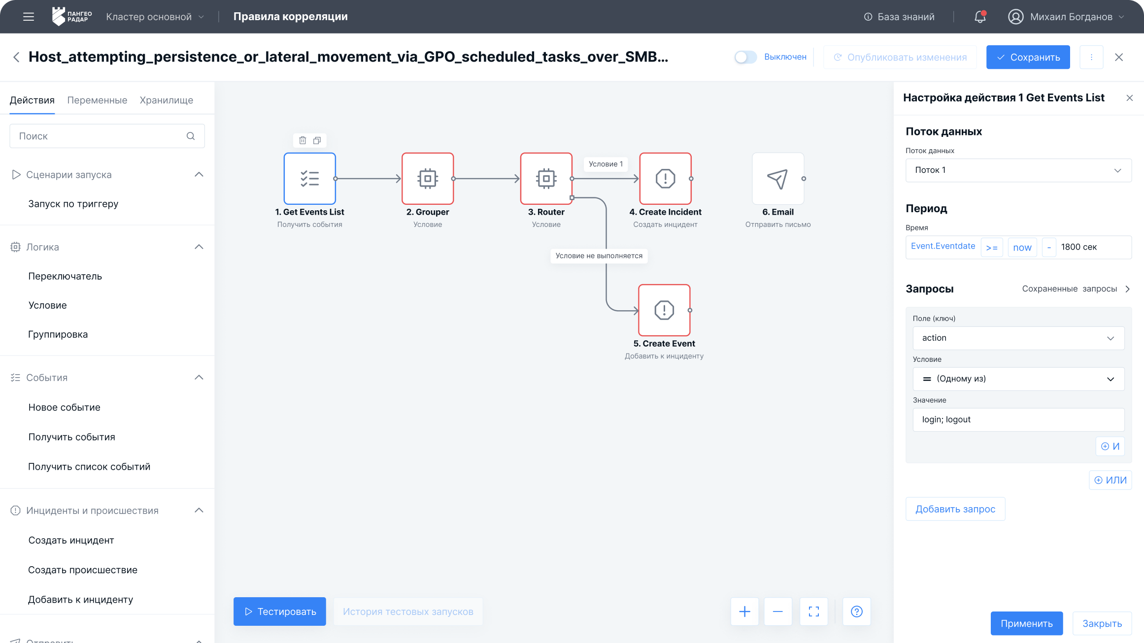
Task: Open the action field key dropdown
Action: (x=1018, y=338)
